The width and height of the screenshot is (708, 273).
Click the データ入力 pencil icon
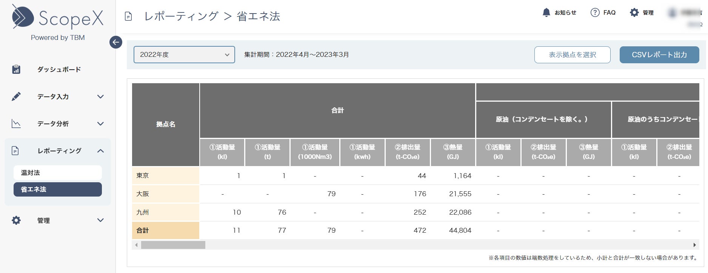[16, 96]
